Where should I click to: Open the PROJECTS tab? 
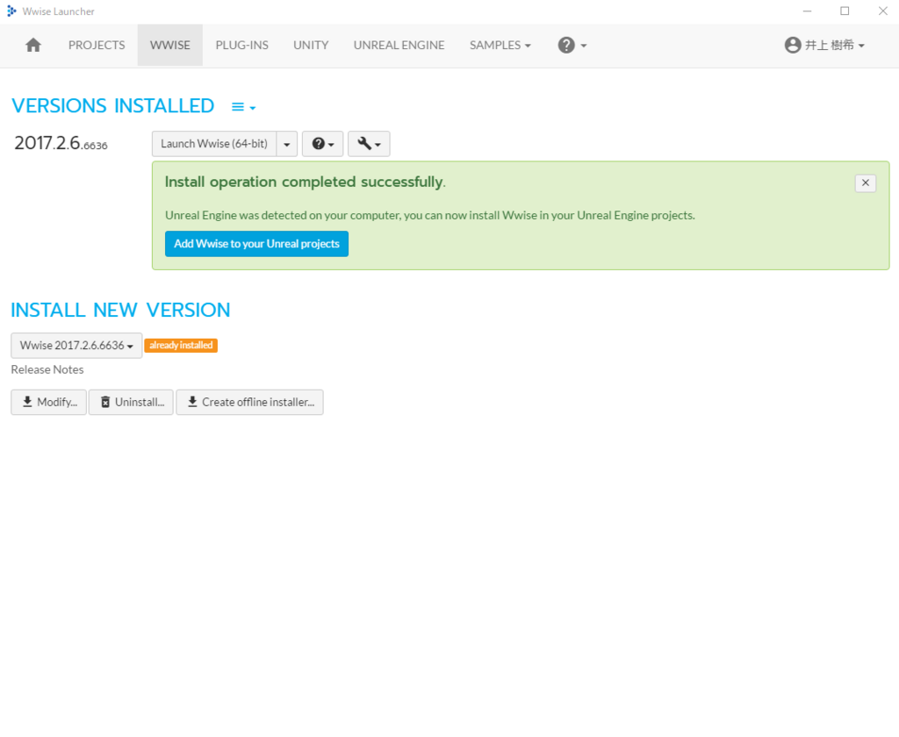97,46
